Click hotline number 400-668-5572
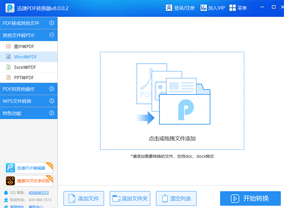Screen dimensions: 284x208 40,200
